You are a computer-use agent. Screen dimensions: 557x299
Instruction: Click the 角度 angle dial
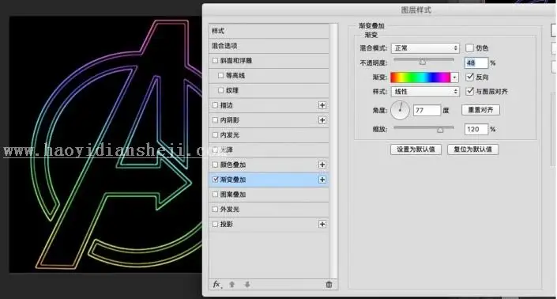400,110
